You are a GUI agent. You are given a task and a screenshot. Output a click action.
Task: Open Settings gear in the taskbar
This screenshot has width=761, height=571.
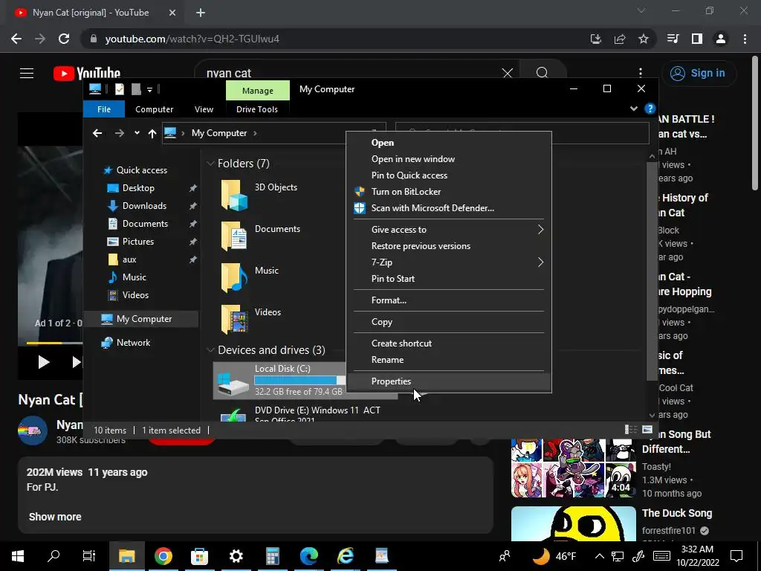click(236, 556)
